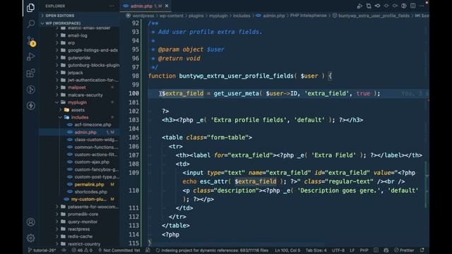
Task: Collapse the myplugin folder
Action: coord(77,102)
